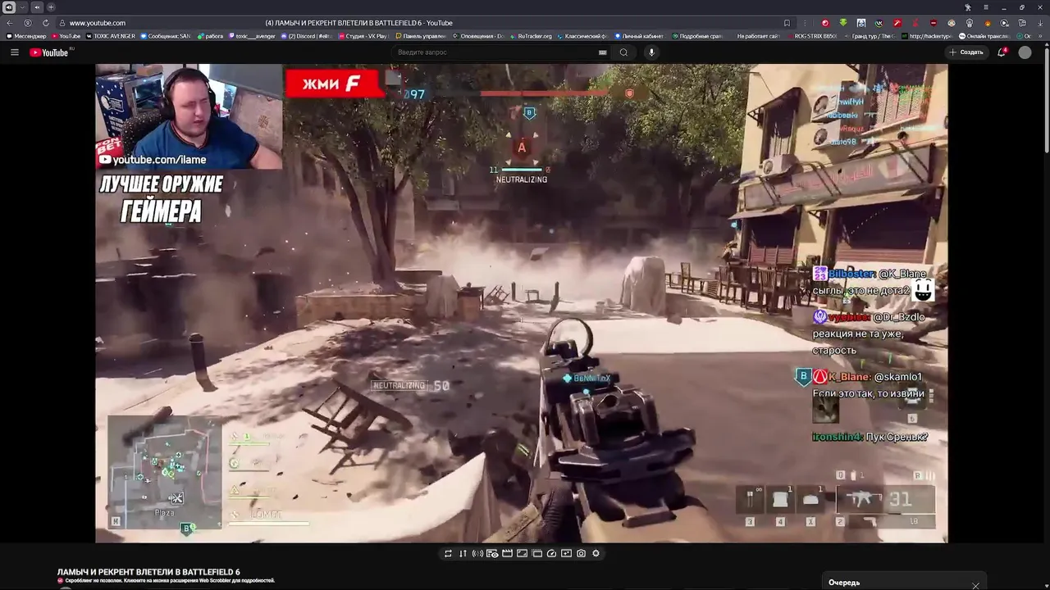This screenshot has width=1050, height=590.
Task: Open the Гранд тур bookmark
Action: [871, 36]
